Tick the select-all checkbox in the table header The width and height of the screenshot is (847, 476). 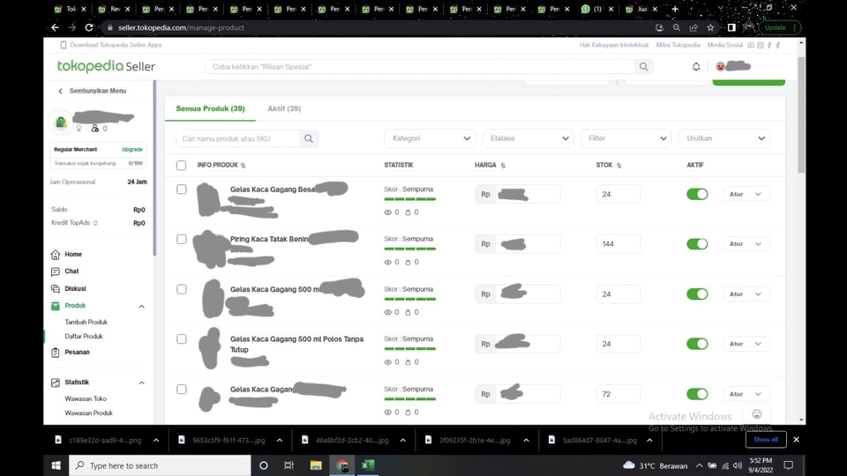click(x=181, y=166)
